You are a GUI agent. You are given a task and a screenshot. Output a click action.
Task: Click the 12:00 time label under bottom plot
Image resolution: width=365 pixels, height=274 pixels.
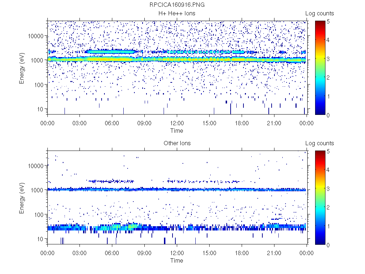coord(177,253)
